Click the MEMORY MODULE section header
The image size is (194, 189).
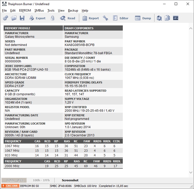tap(33, 28)
